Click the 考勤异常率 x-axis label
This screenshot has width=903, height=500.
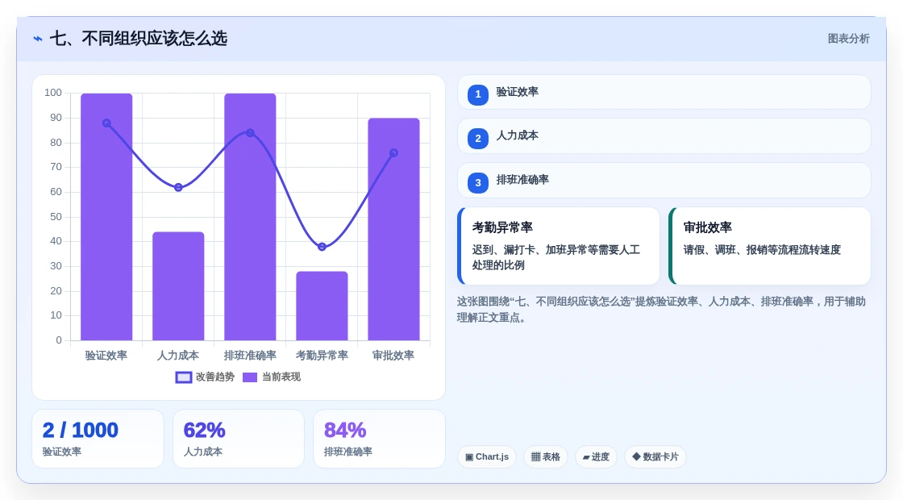(x=322, y=356)
